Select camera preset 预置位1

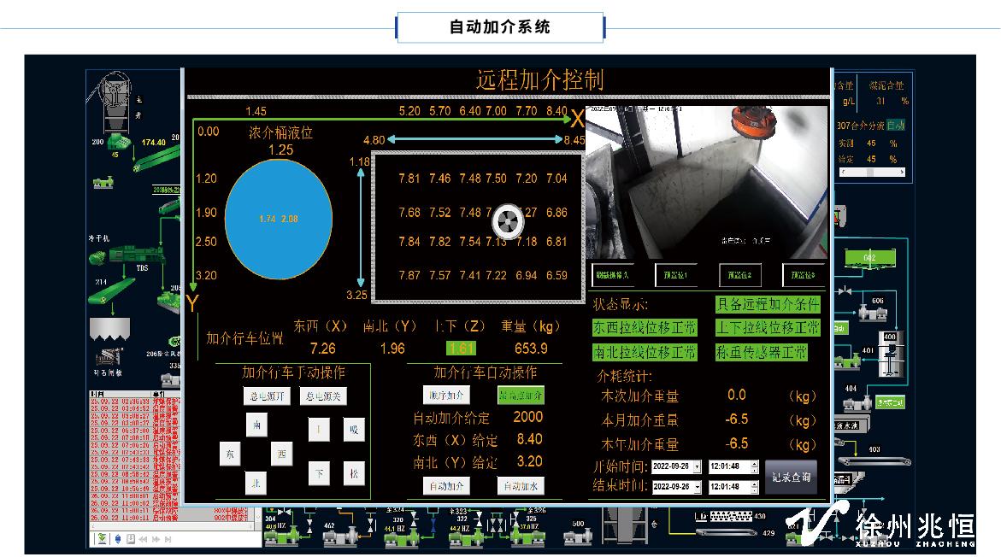[676, 275]
